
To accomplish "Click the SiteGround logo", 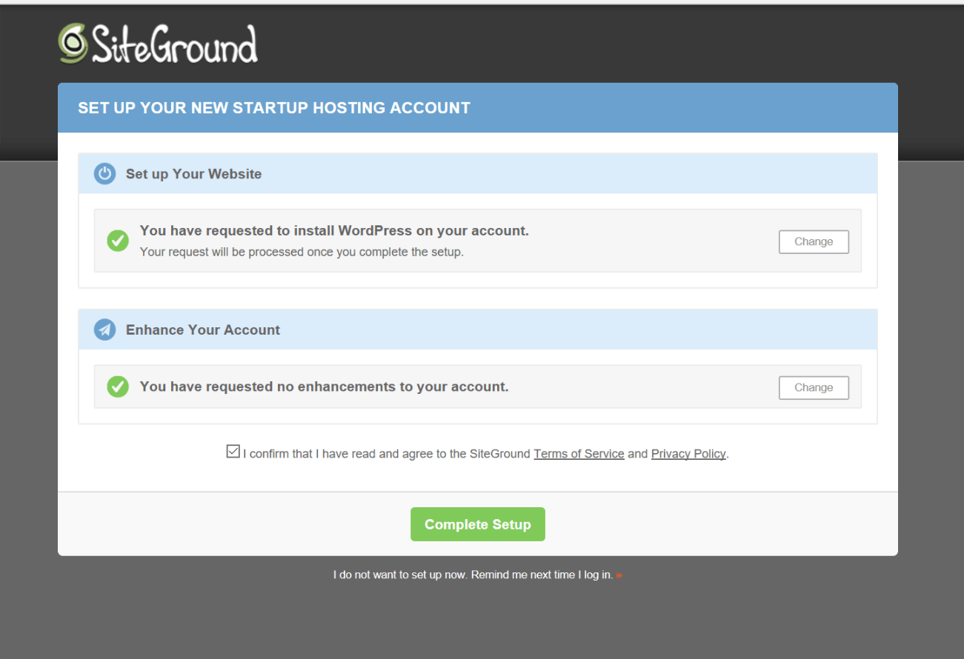I will point(158,44).
